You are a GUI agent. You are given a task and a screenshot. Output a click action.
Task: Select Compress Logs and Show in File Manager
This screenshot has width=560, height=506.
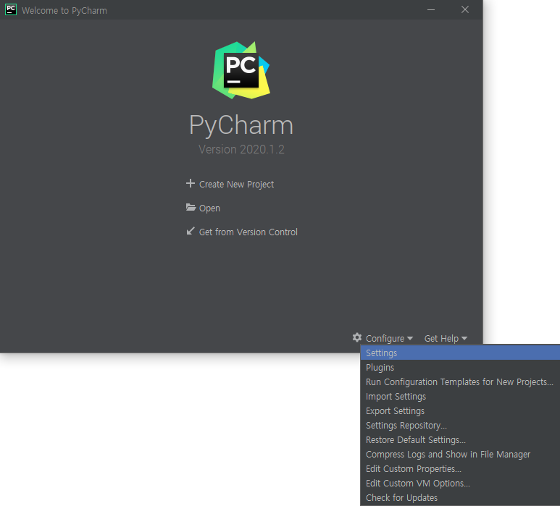tap(460, 455)
